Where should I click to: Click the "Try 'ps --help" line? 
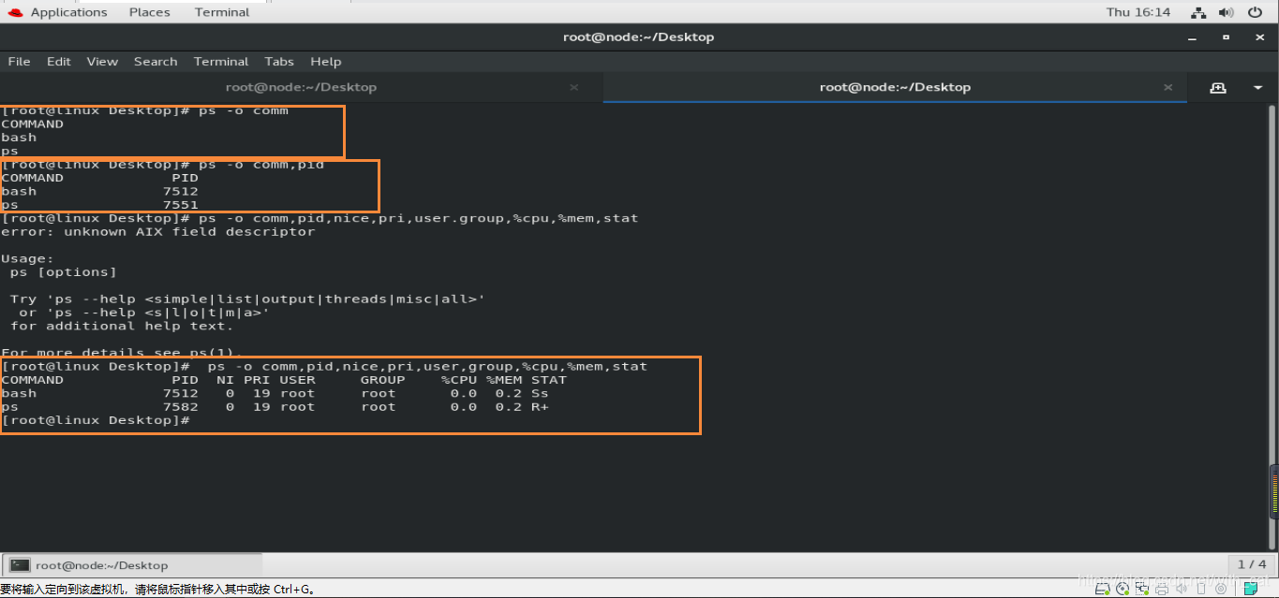point(248,299)
